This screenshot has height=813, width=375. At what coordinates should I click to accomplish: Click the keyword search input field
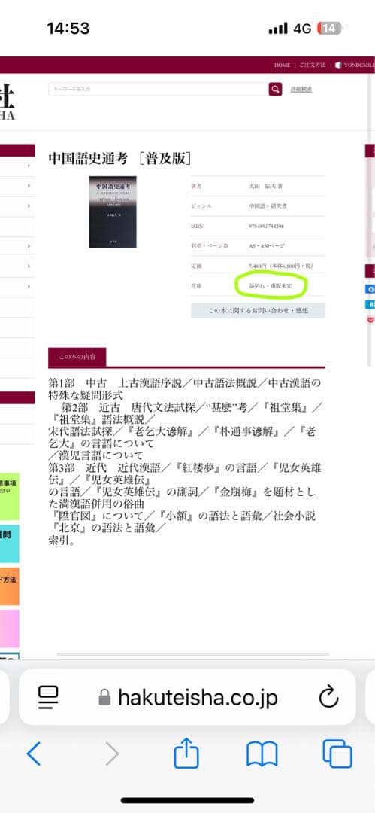pos(158,89)
